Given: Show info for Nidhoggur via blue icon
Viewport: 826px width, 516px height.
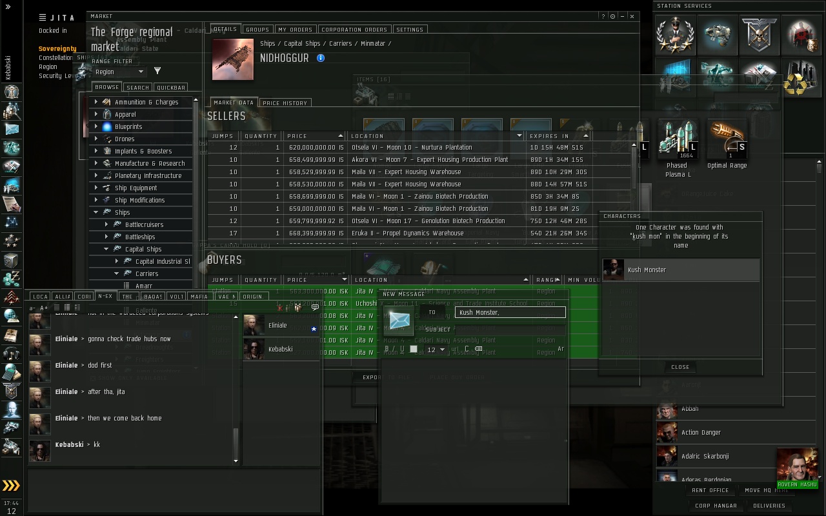Looking at the screenshot, I should [x=320, y=58].
